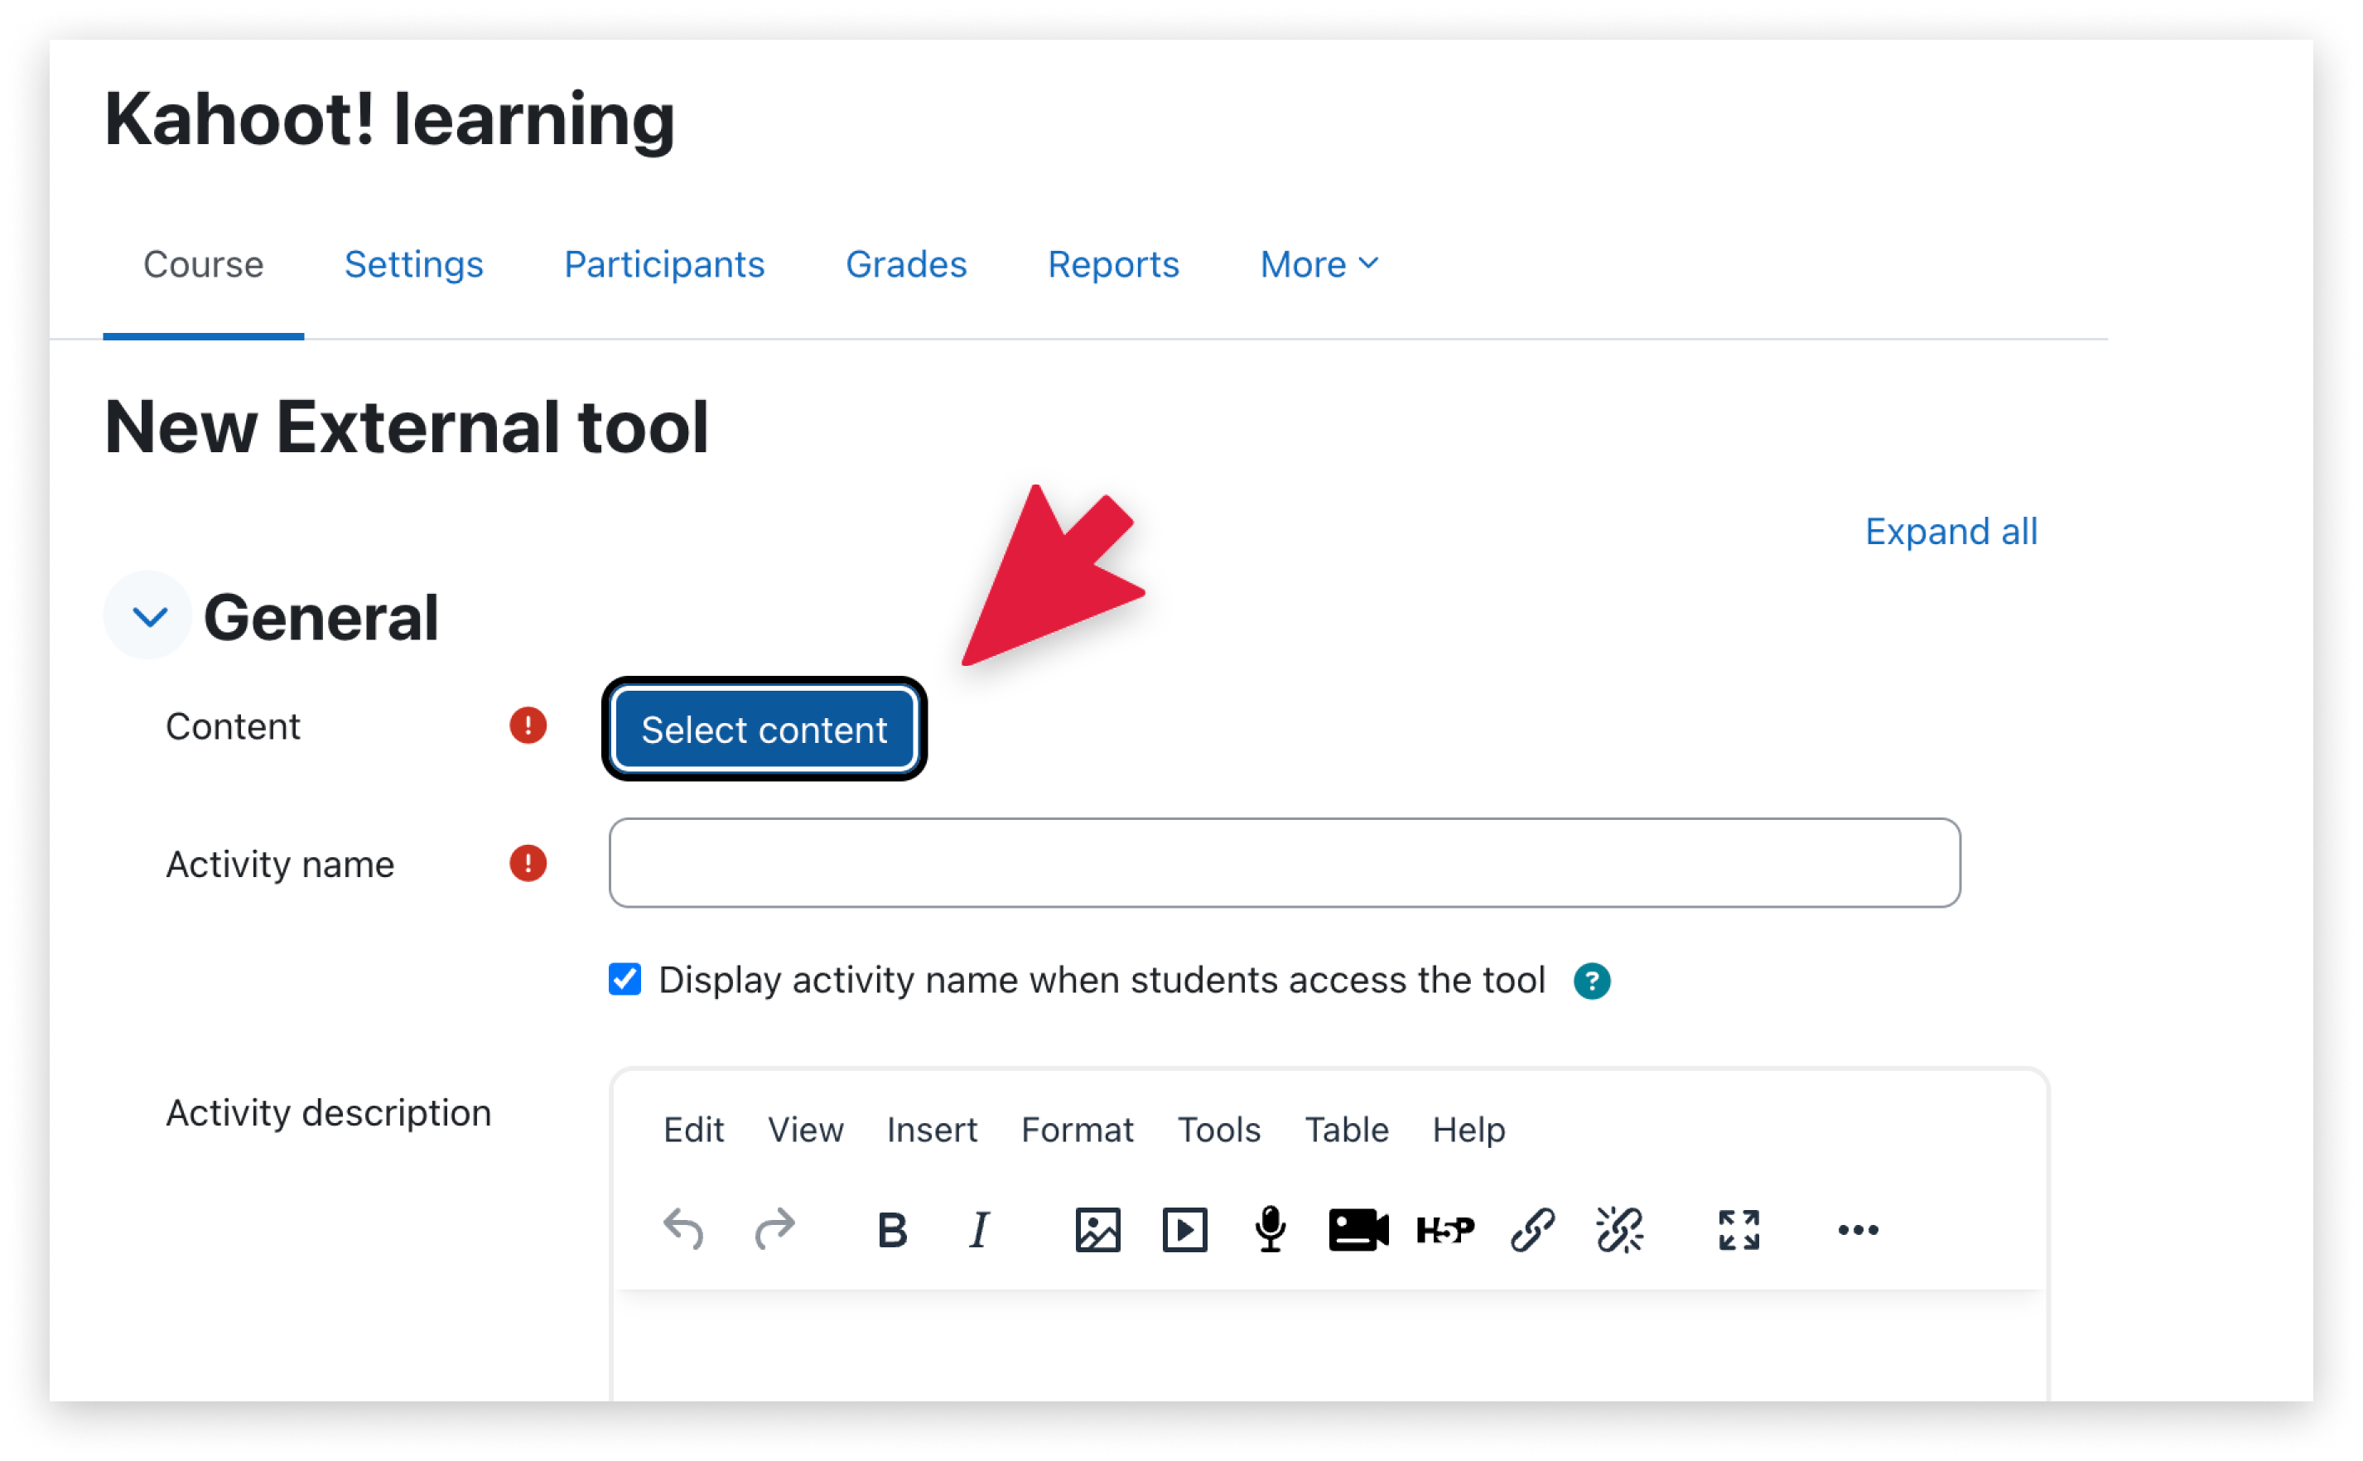Insert multimedia via the play icon
The width and height of the screenshot is (2363, 1461).
pyautogui.click(x=1184, y=1229)
